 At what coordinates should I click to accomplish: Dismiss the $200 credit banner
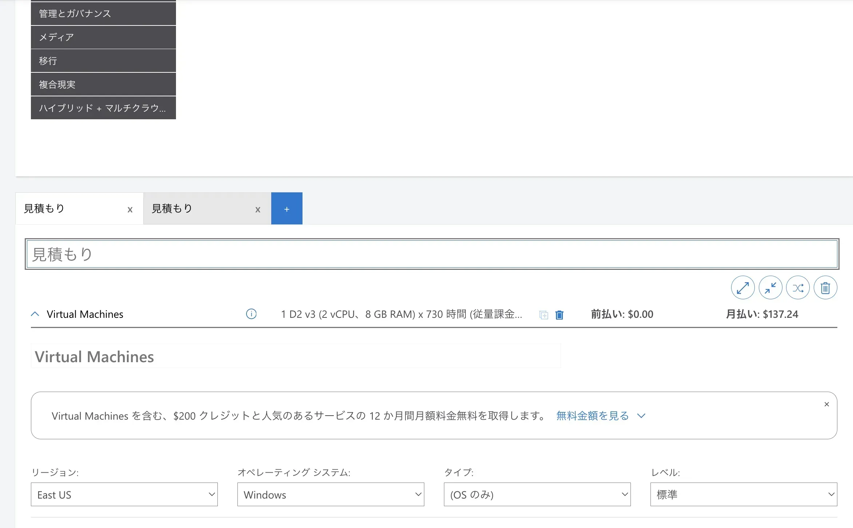click(826, 404)
